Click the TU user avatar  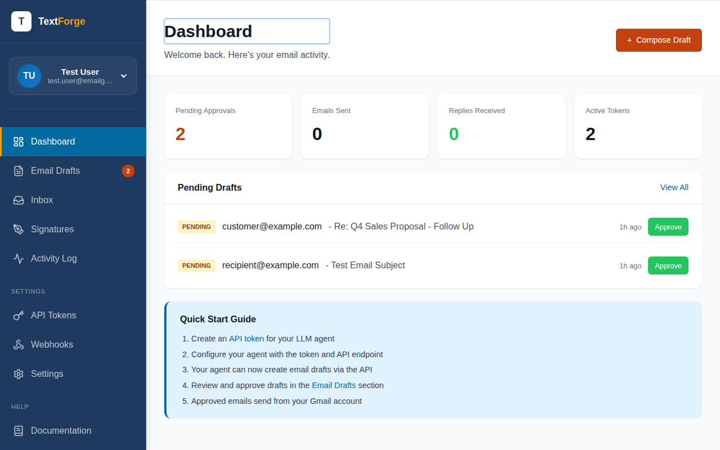(x=29, y=76)
